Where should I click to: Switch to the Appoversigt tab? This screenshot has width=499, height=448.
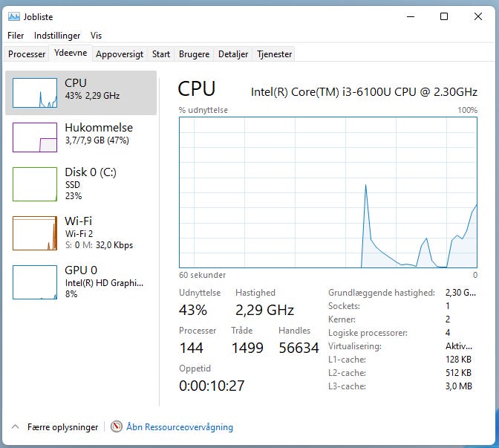point(120,54)
